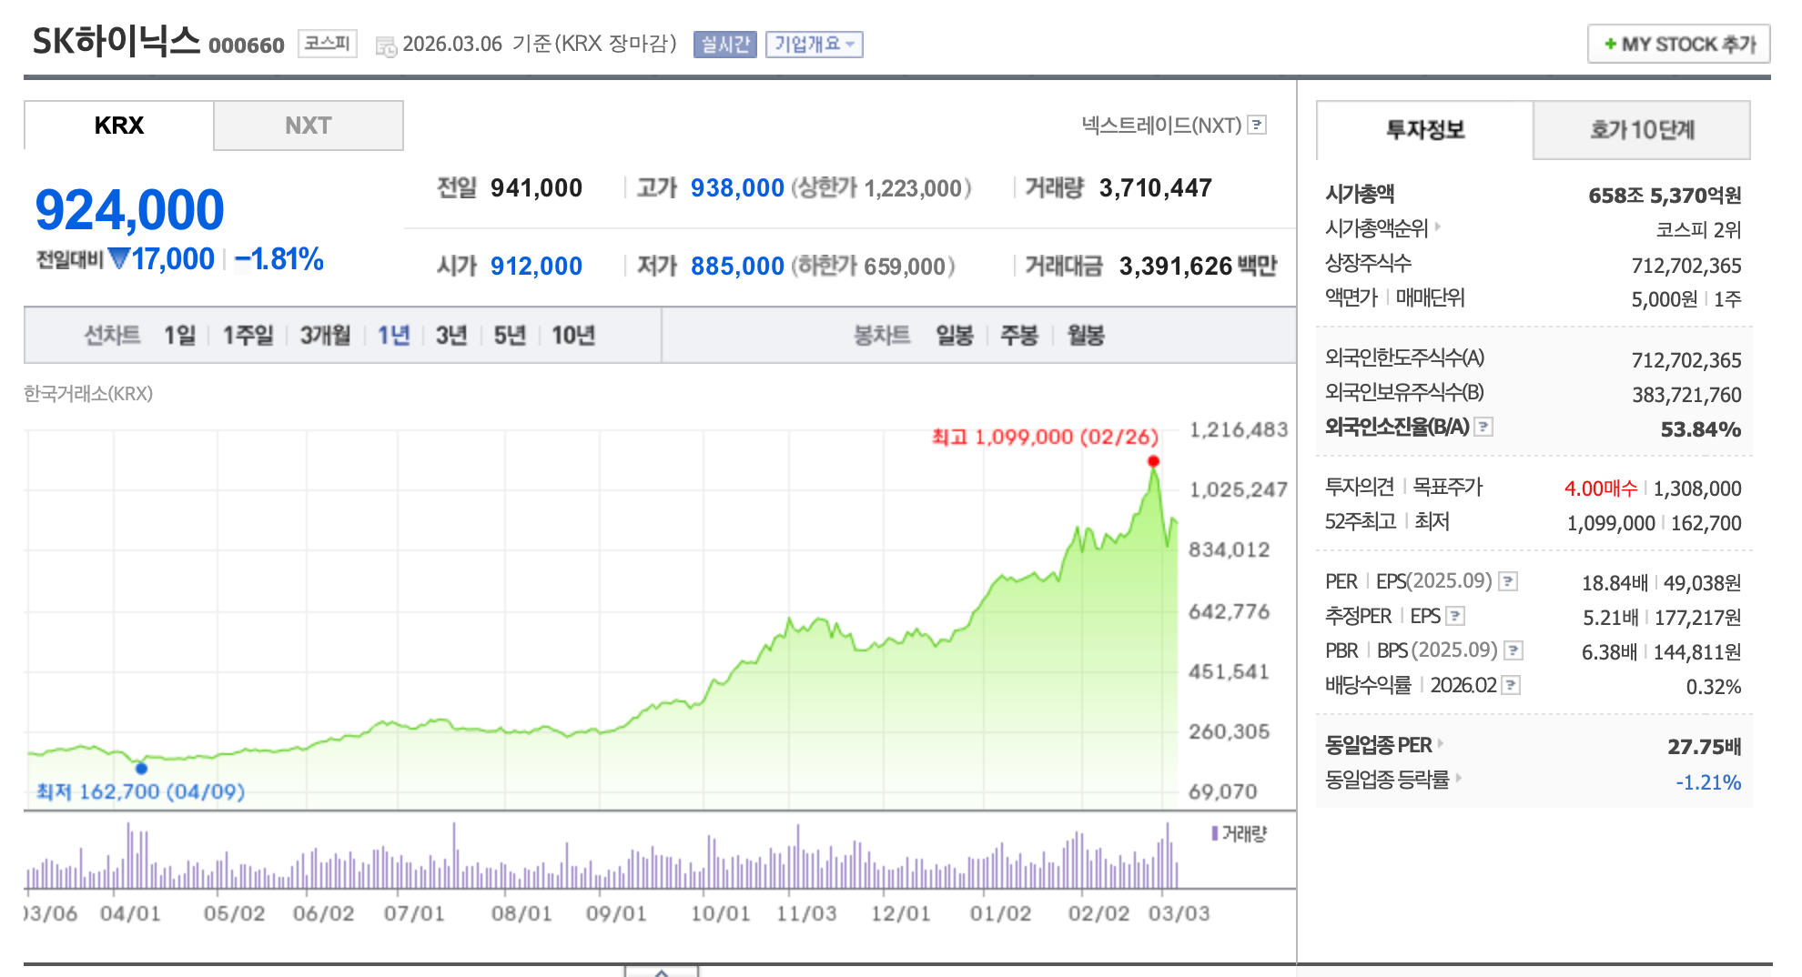This screenshot has height=977, width=1802.
Task: Click the 동일업종 등락률 value -1.21%
Action: 1708,782
